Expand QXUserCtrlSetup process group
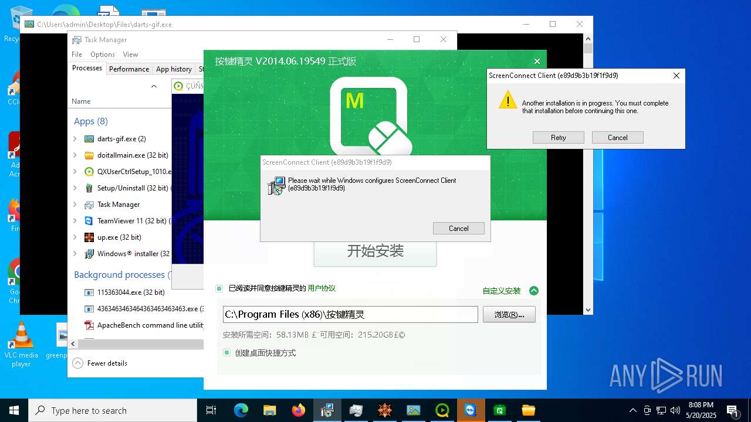Image resolution: width=751 pixels, height=422 pixels. pos(75,172)
